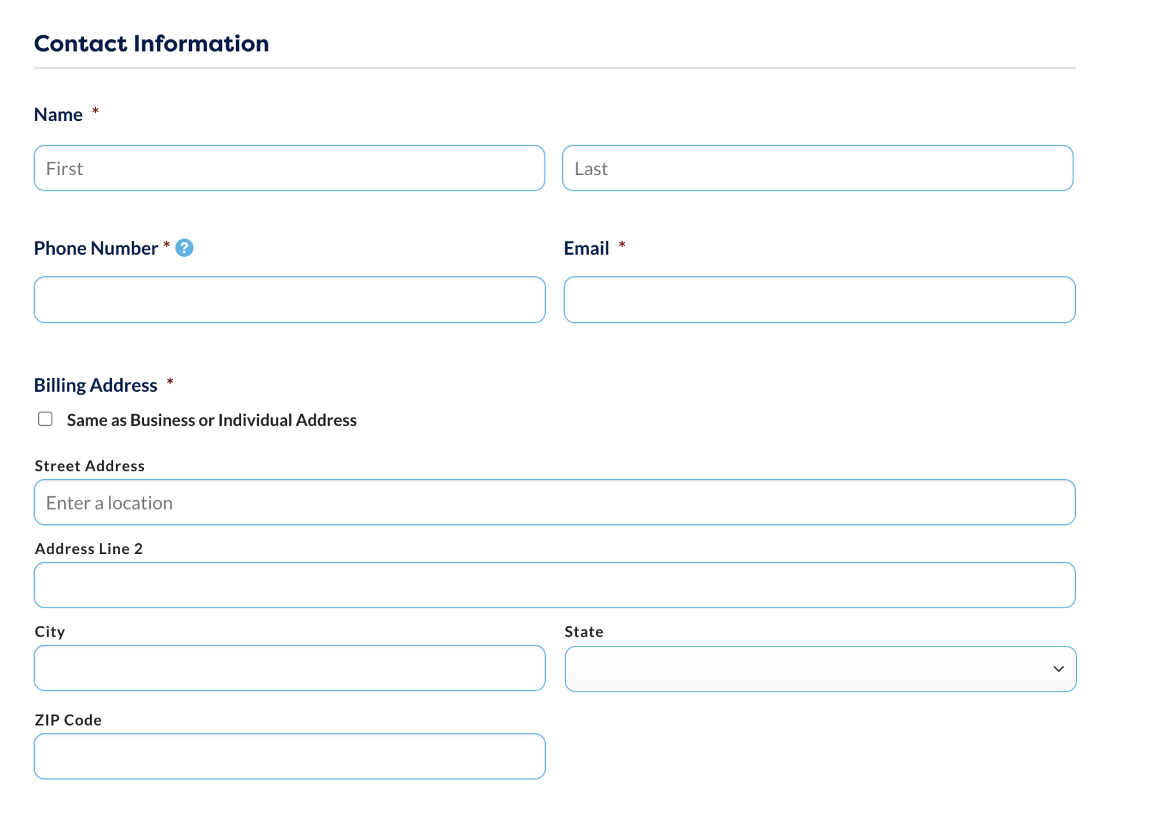Image resolution: width=1167 pixels, height=832 pixels.
Task: Focus the Phone Number input box
Action: click(289, 299)
